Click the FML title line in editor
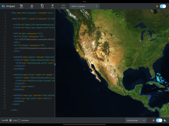 [x=32, y=13]
